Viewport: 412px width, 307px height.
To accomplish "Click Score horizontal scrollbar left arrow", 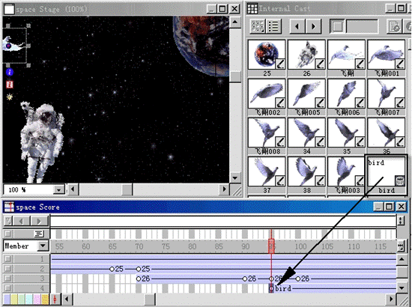I will click(67, 299).
